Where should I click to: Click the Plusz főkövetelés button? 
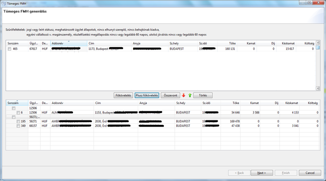coord(147,95)
